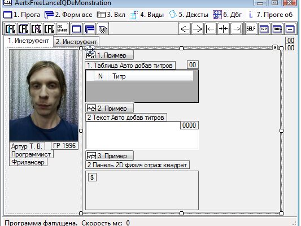
Task: Click the plain right arrow toolbar button
Action: [198, 29]
